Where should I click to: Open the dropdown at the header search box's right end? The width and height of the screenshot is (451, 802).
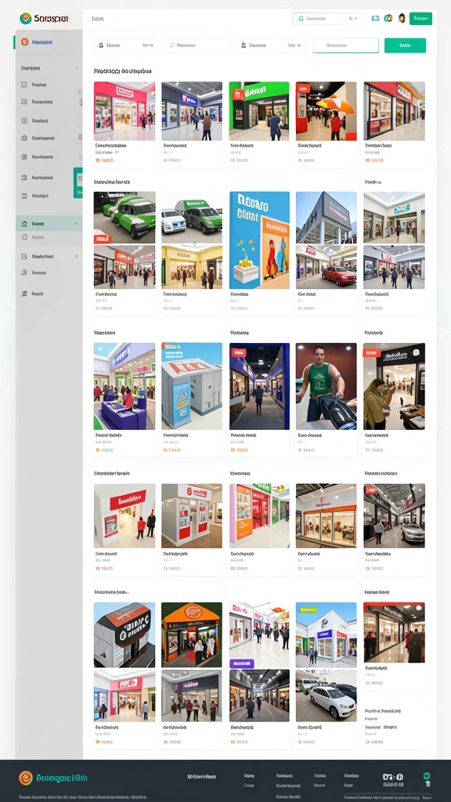pyautogui.click(x=353, y=19)
